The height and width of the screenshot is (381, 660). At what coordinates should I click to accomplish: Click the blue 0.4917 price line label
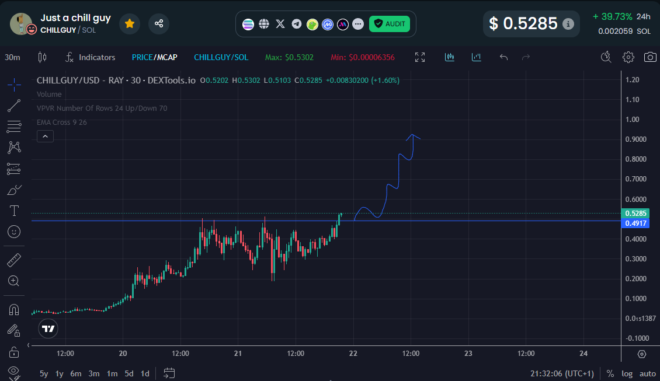pos(635,223)
